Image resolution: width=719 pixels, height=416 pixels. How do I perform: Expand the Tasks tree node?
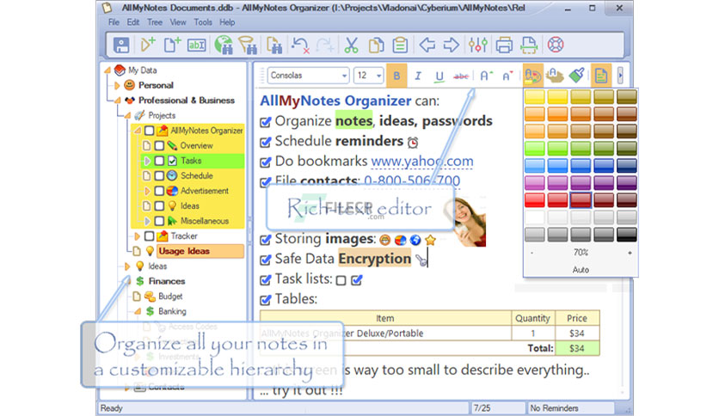[147, 161]
